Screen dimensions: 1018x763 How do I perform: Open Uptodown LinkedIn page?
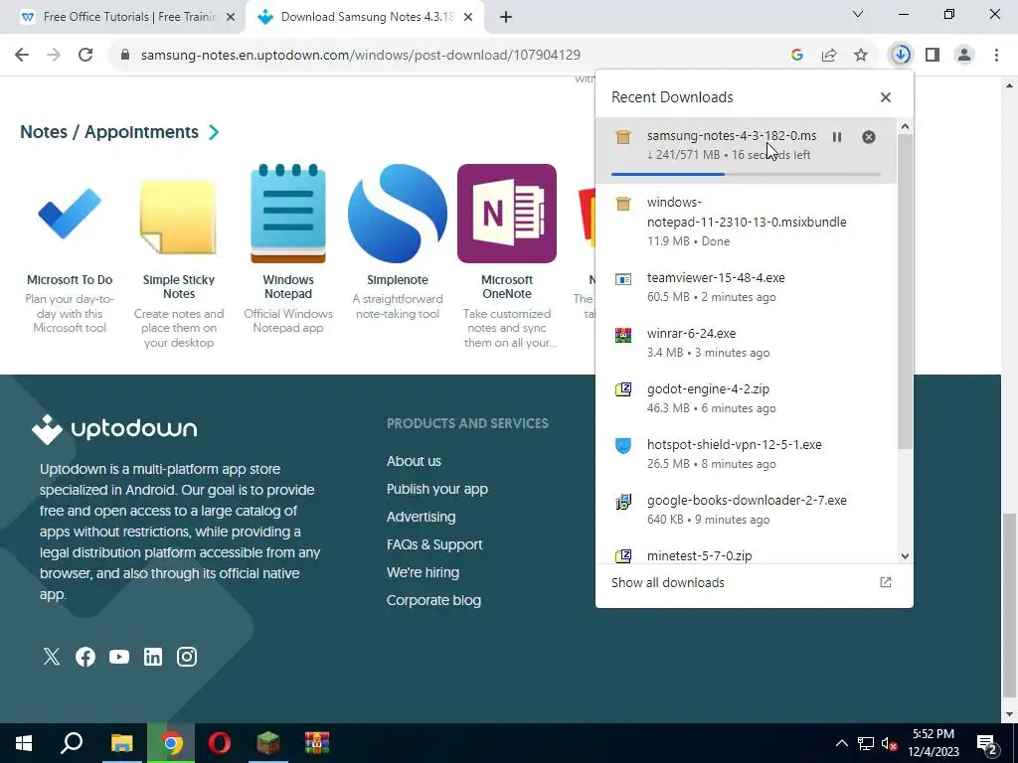pyautogui.click(x=152, y=657)
